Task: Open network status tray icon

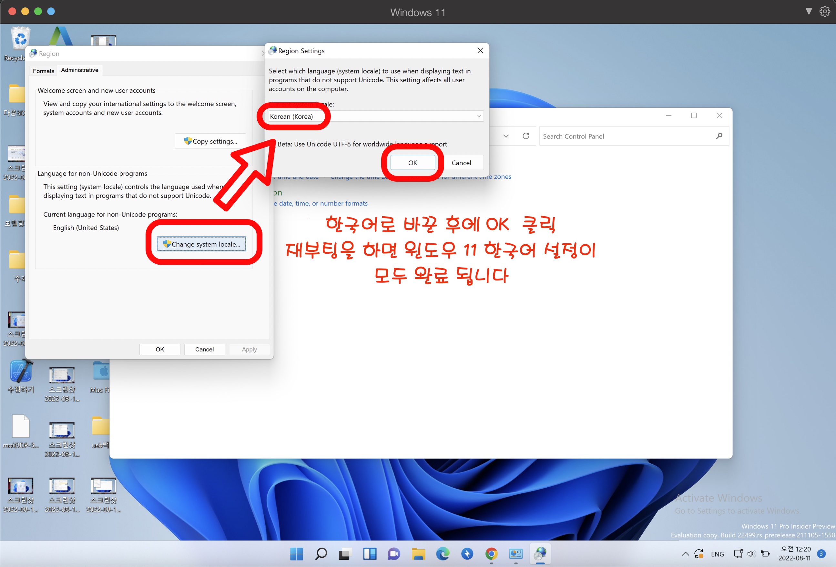Action: click(738, 554)
